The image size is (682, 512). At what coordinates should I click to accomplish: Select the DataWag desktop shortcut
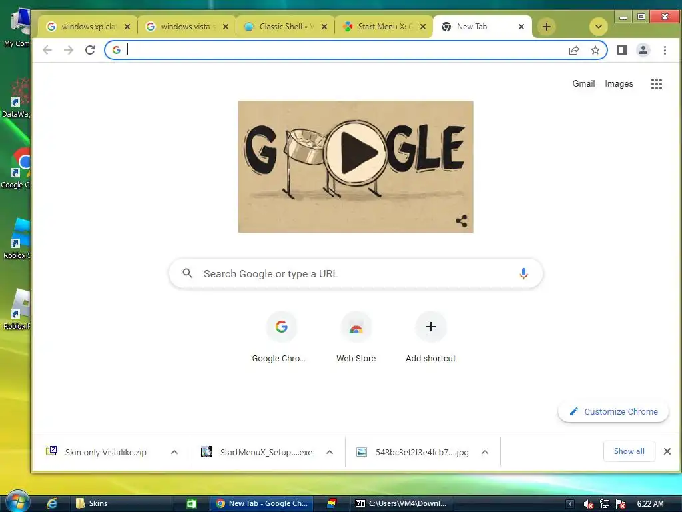point(16,98)
